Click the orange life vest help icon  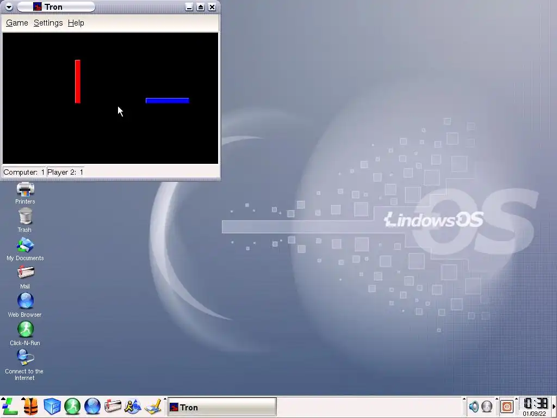(x=30, y=406)
